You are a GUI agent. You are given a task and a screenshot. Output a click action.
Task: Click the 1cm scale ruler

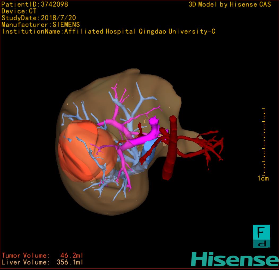(264, 142)
